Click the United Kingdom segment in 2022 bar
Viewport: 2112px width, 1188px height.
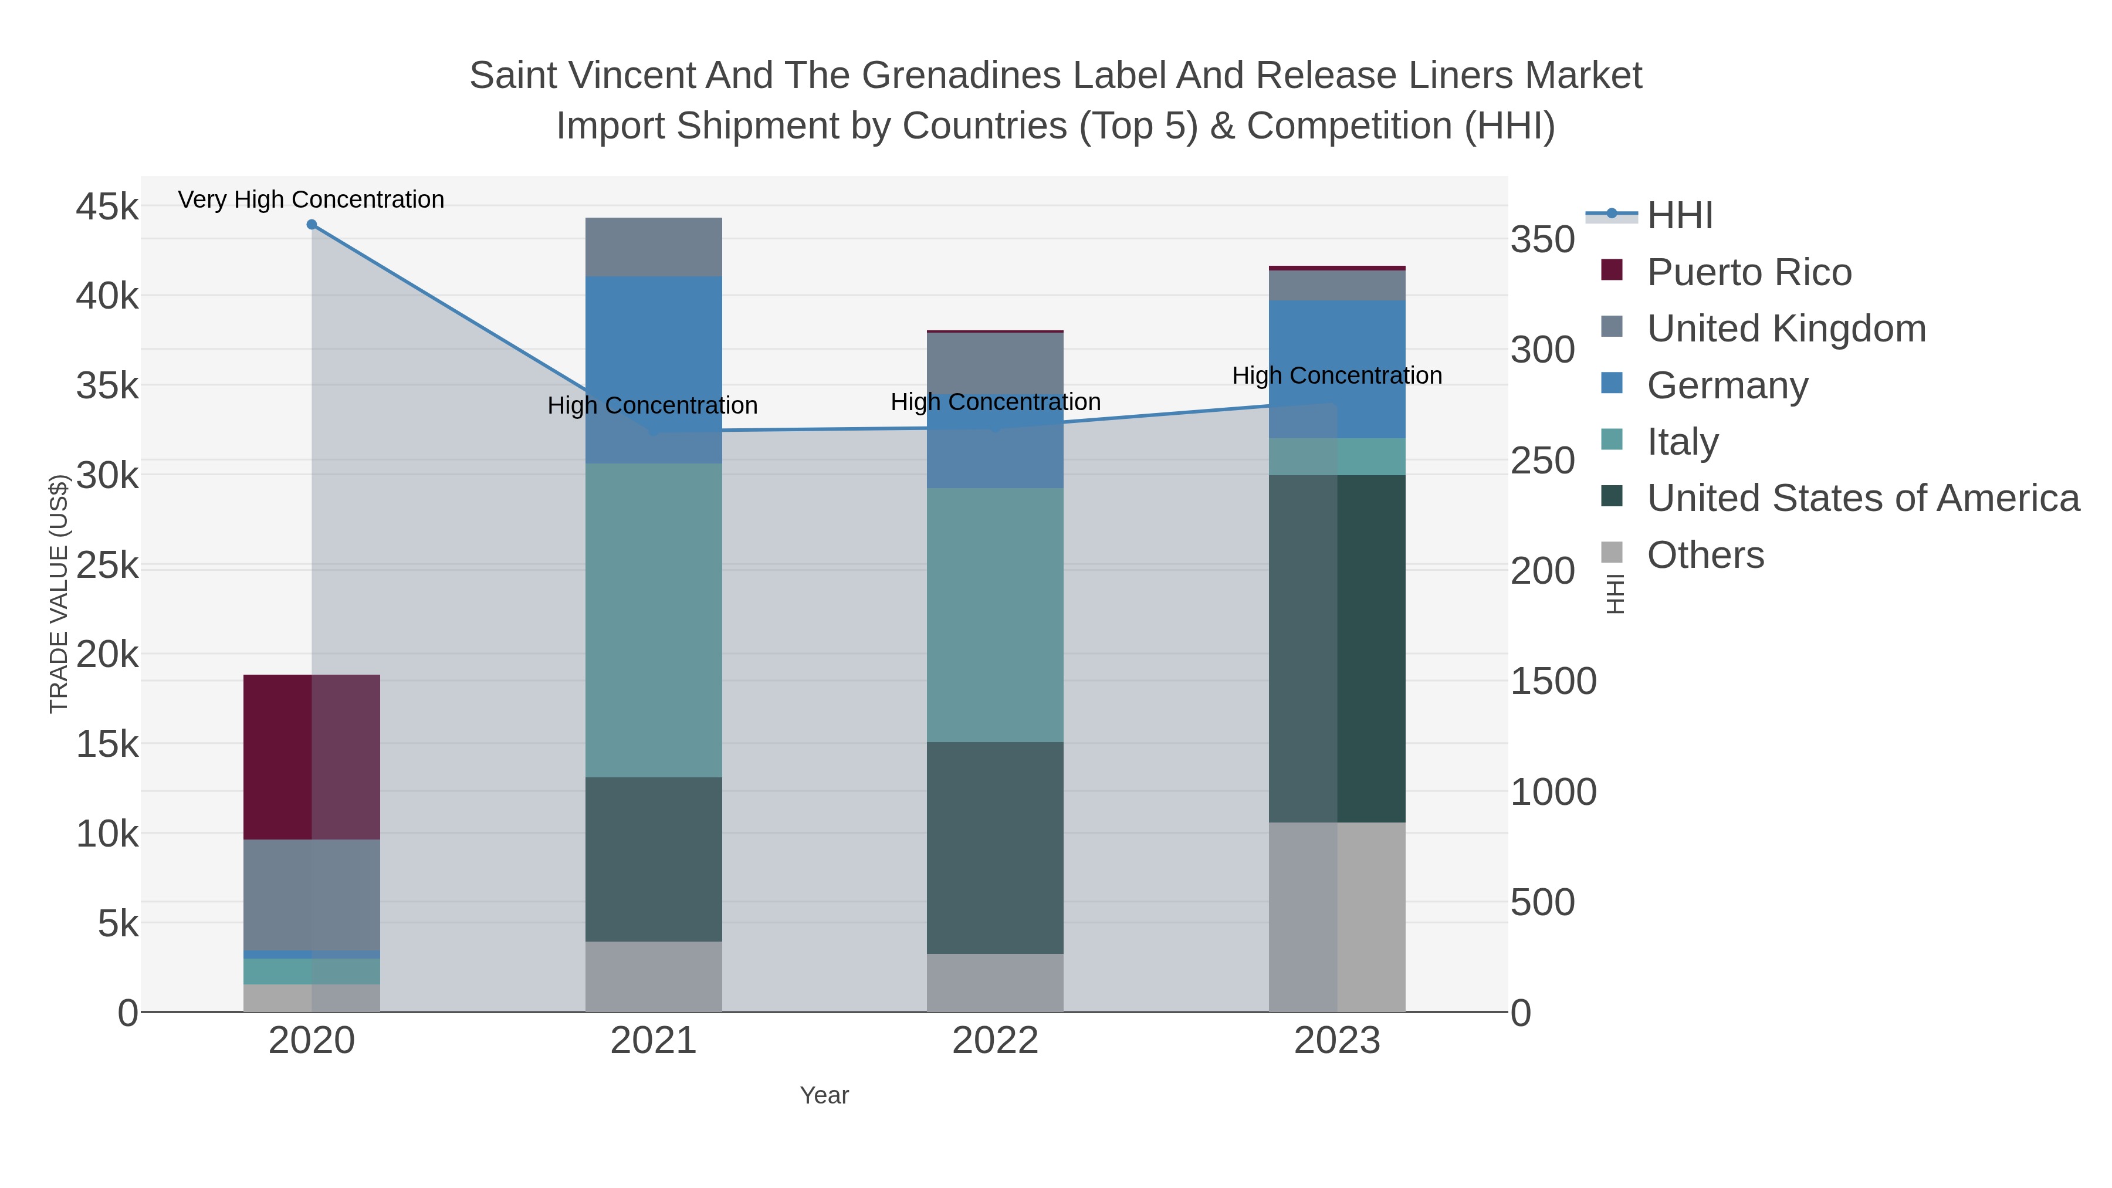point(996,363)
